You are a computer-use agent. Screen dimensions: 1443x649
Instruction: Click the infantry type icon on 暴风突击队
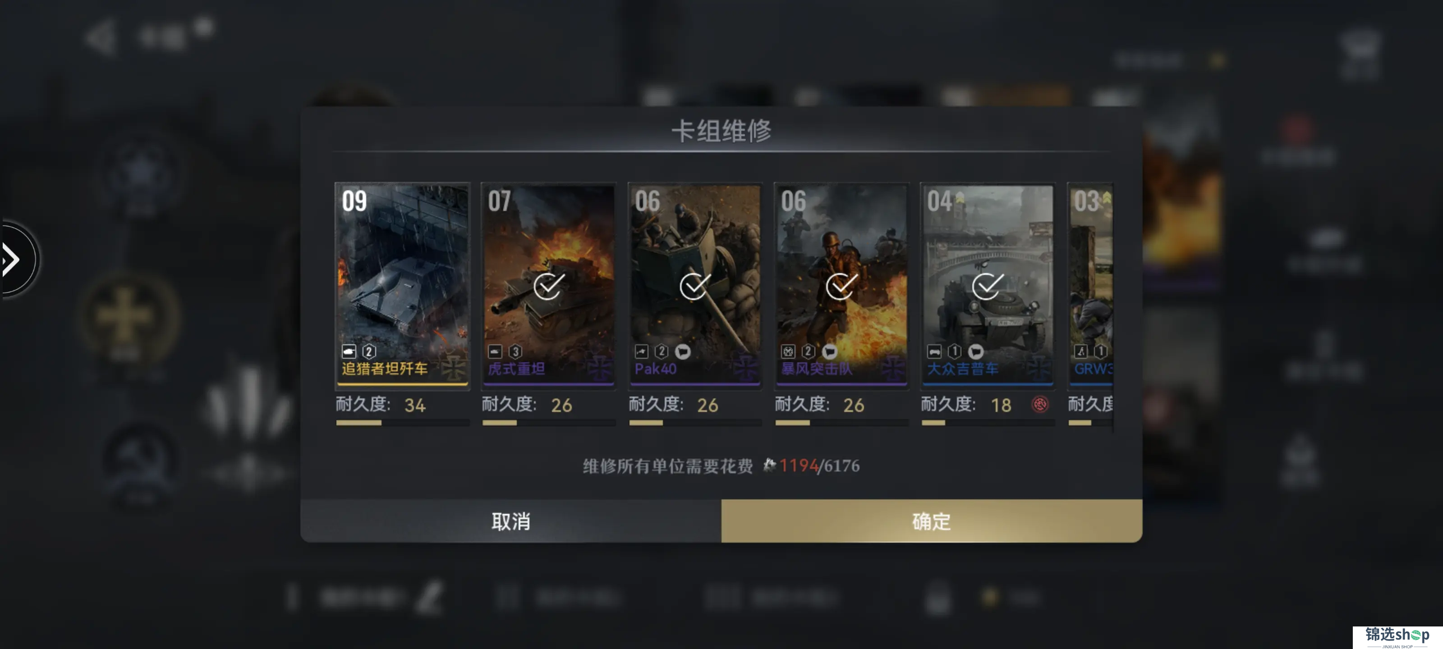point(788,351)
